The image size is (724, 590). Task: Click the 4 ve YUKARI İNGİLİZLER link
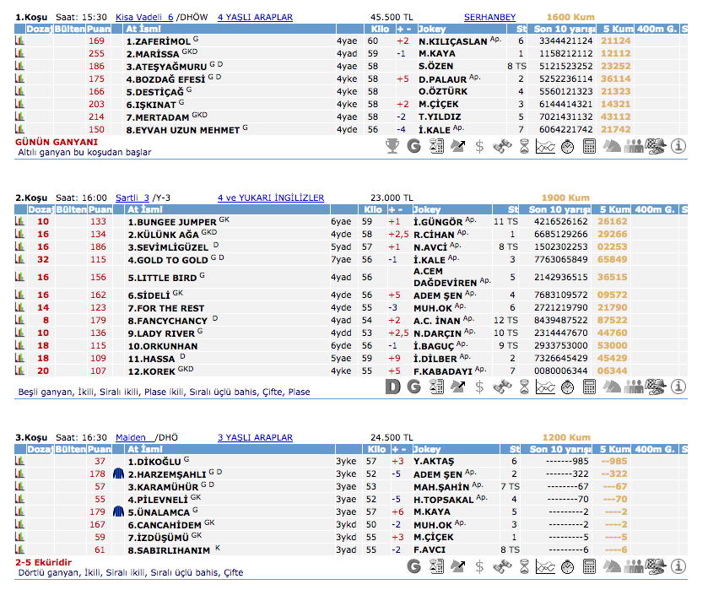(x=270, y=198)
